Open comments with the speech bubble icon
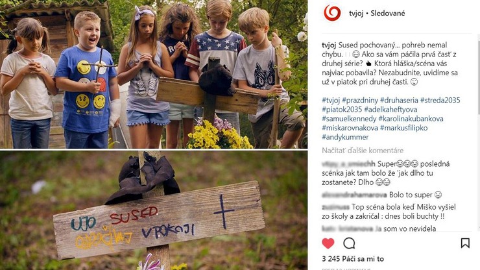Screen dimensions: 480x270 (x=349, y=243)
